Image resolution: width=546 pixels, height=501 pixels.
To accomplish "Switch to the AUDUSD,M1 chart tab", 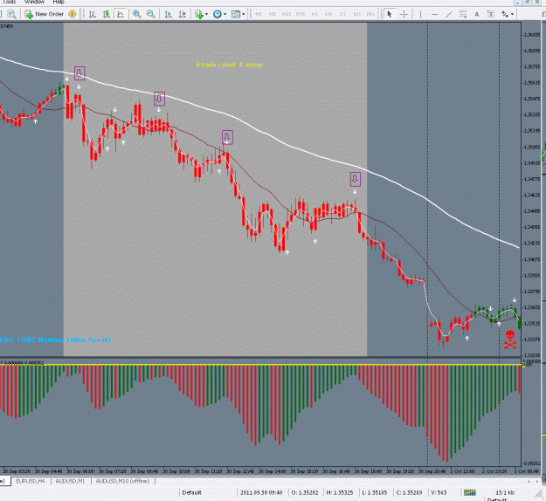I will pyautogui.click(x=70, y=481).
